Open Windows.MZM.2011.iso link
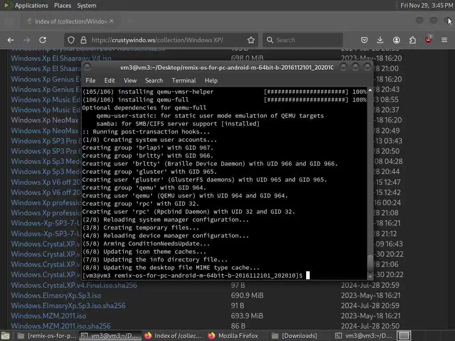Image resolution: width=455 pixels, height=341 pixels. (48, 316)
